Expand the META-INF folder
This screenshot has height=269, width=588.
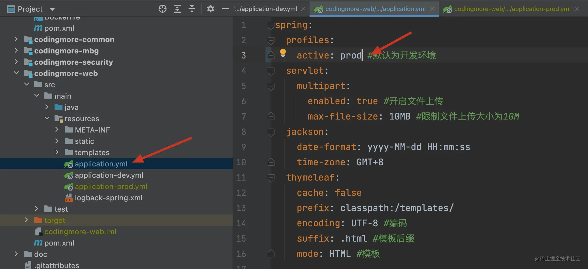(x=57, y=129)
